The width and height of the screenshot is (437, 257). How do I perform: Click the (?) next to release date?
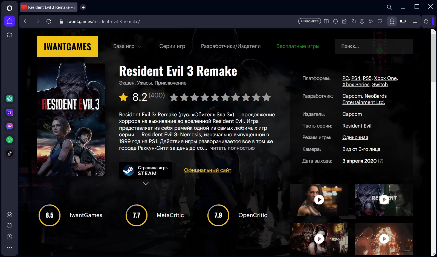(381, 161)
